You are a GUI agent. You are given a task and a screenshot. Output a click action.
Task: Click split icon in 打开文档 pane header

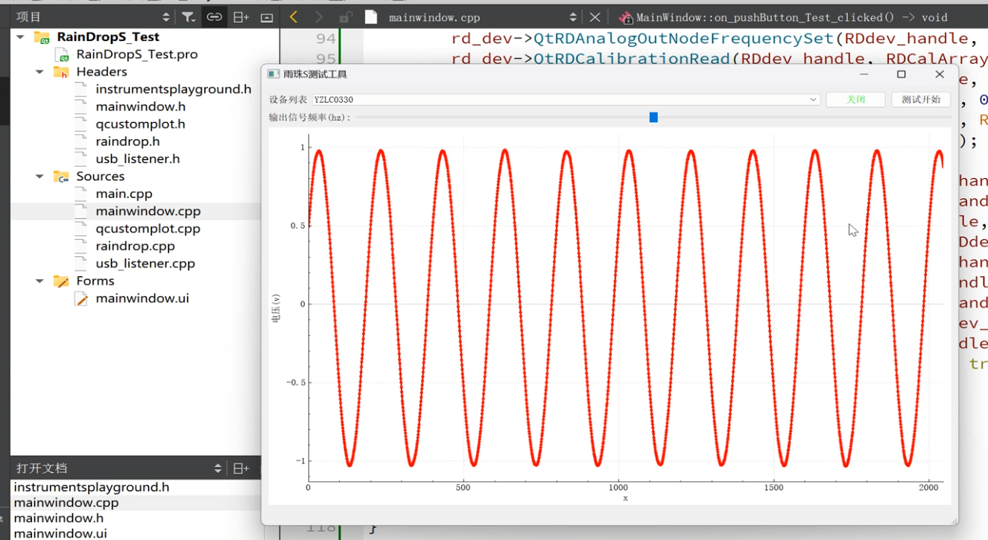click(x=241, y=468)
